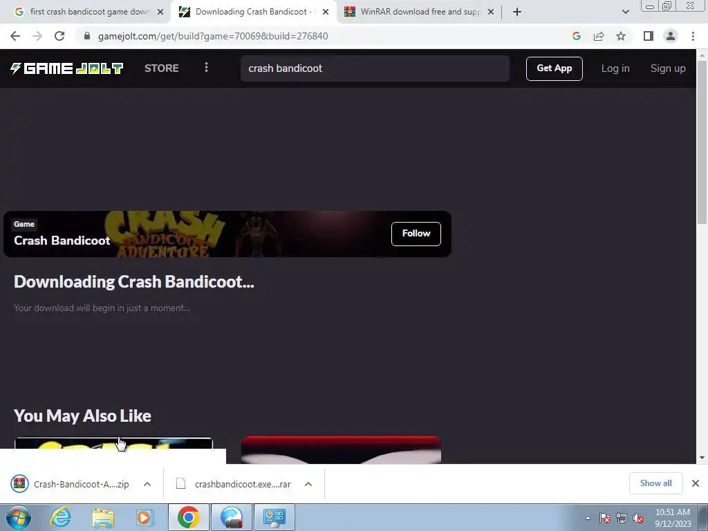Click the Google icon in address bar
This screenshot has width=708, height=531.
point(576,36)
